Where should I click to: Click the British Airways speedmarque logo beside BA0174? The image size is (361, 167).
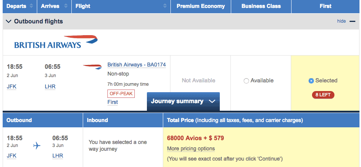tap(92, 67)
